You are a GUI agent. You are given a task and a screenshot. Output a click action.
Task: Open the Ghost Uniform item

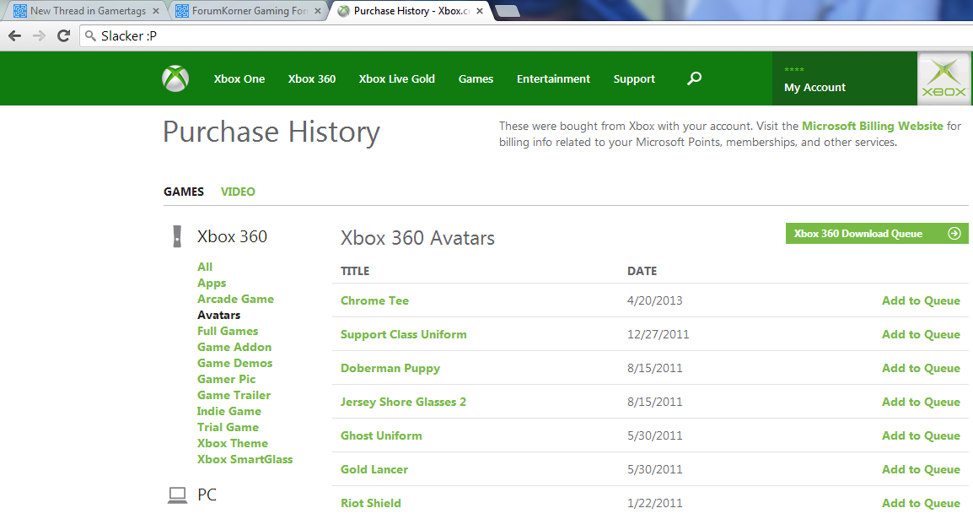tap(381, 435)
